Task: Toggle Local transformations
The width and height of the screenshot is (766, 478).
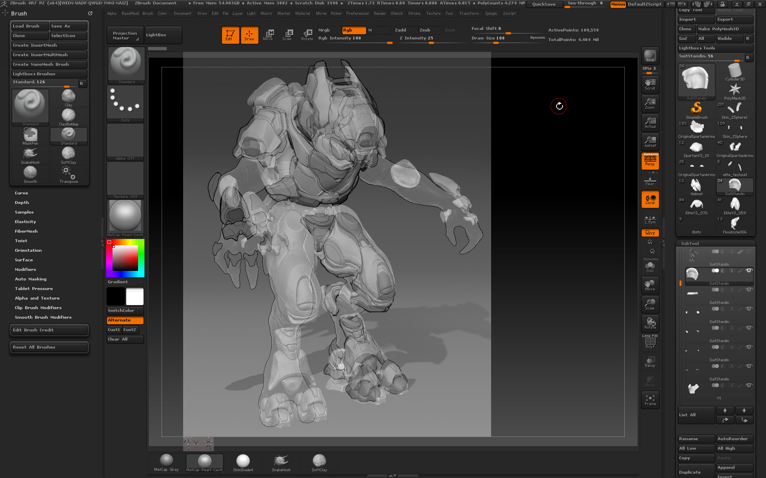Action: click(650, 199)
